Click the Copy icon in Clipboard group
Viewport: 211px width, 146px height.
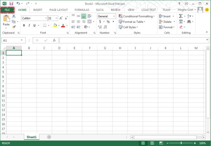pos(13,21)
